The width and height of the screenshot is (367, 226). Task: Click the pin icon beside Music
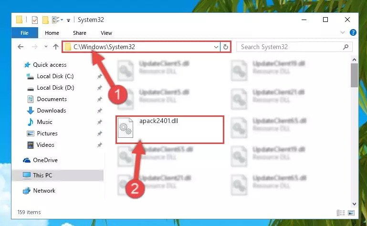(x=99, y=122)
